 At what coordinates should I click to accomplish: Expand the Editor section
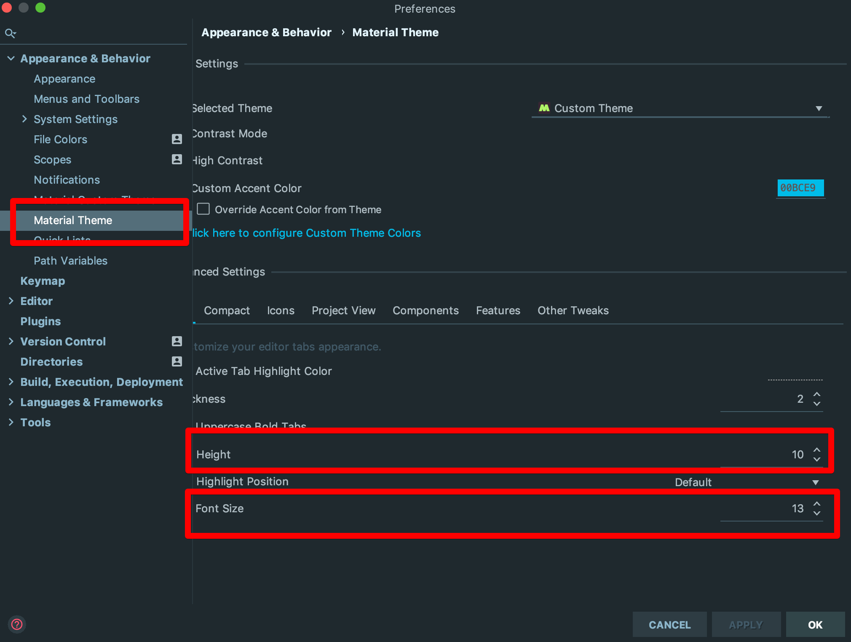coord(11,301)
